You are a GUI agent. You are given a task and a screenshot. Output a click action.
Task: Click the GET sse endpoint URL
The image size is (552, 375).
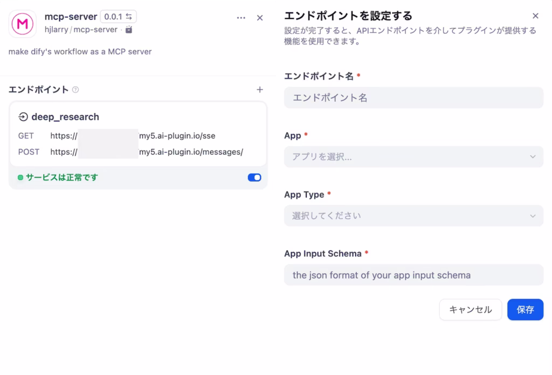[x=133, y=136]
